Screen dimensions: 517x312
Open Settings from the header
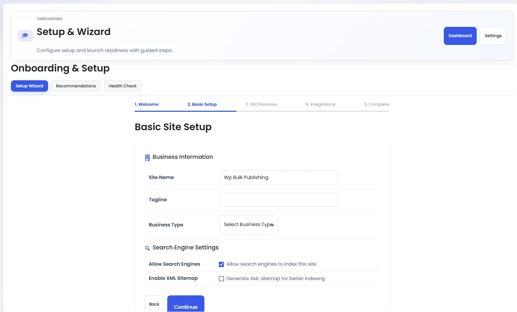(493, 36)
